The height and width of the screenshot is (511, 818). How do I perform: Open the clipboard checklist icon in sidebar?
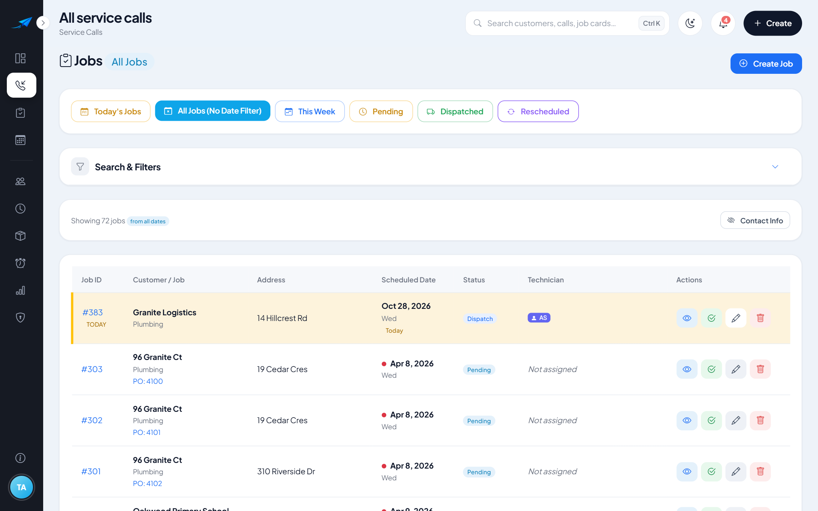tap(20, 112)
